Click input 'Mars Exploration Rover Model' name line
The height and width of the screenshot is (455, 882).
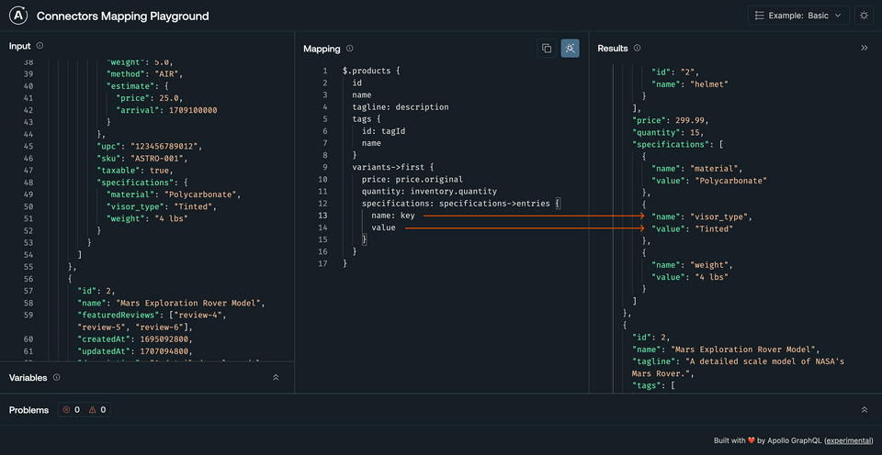pos(171,304)
